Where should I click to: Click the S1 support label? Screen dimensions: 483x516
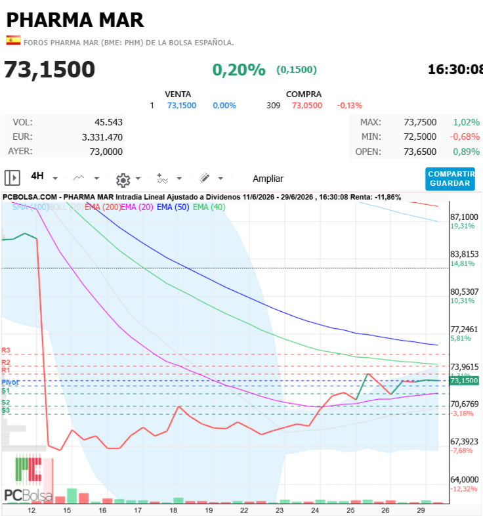(6, 391)
